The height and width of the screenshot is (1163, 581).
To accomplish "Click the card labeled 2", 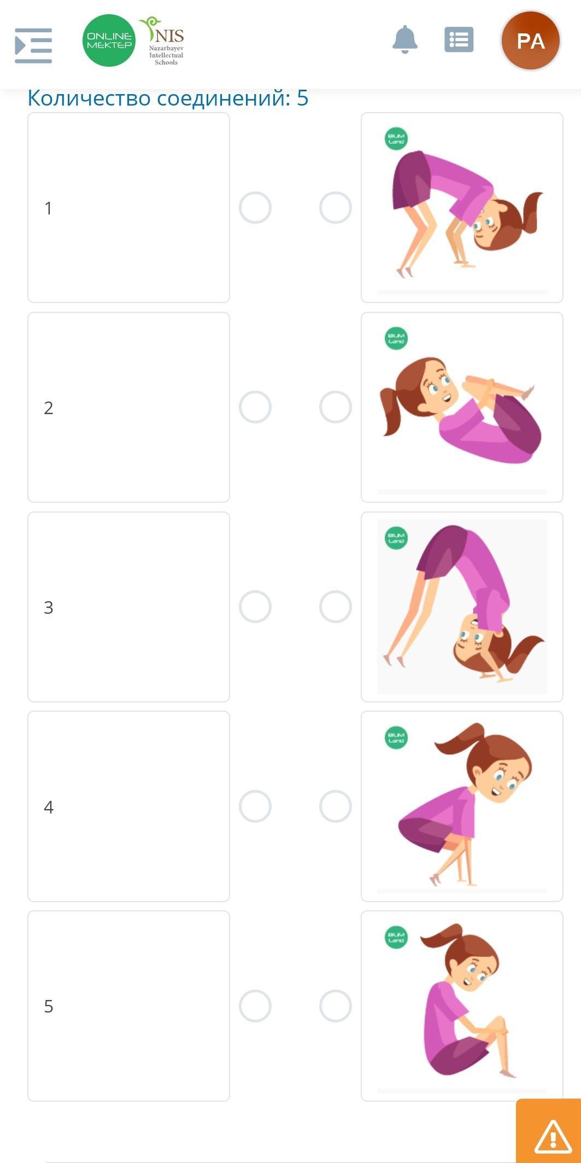I will (128, 408).
